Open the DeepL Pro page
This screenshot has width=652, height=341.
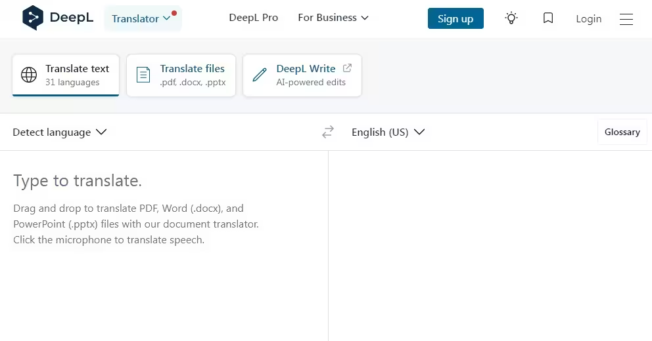[253, 18]
